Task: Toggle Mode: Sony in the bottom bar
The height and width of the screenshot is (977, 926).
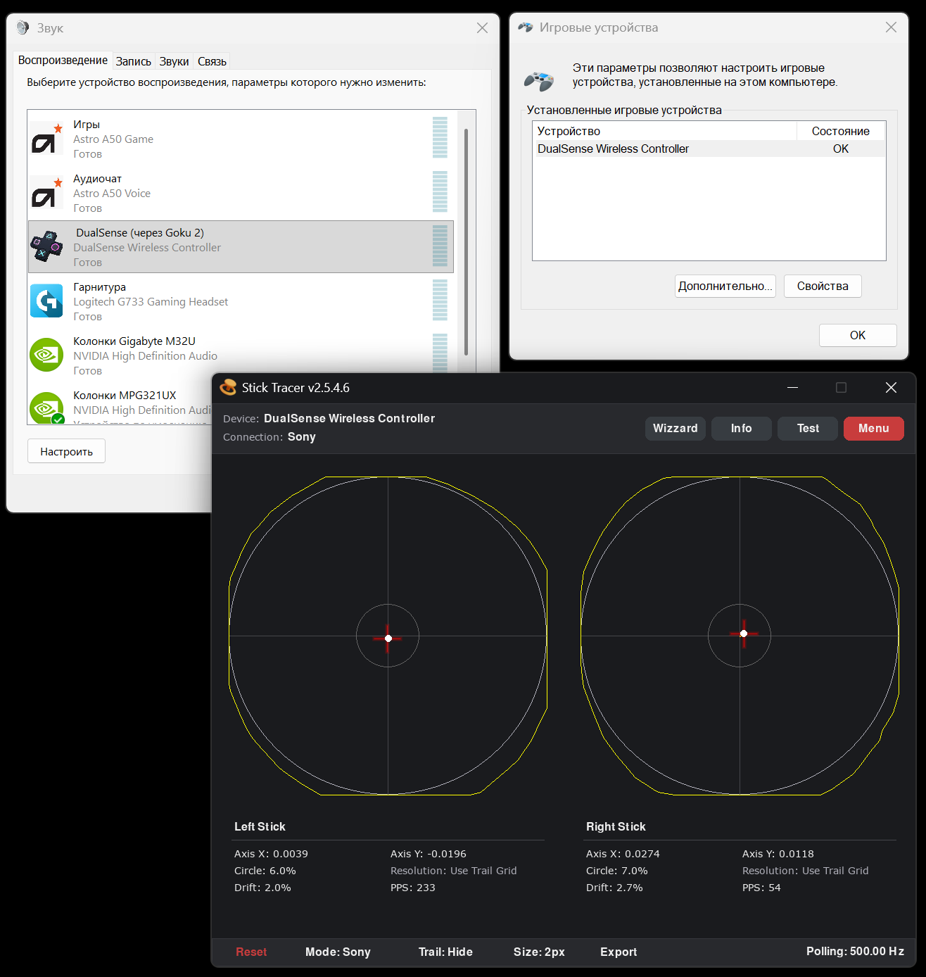Action: pos(338,952)
